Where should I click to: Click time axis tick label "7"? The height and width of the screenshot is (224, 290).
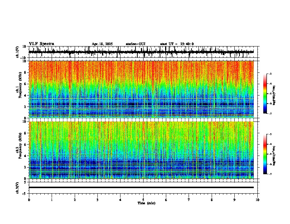(189, 200)
